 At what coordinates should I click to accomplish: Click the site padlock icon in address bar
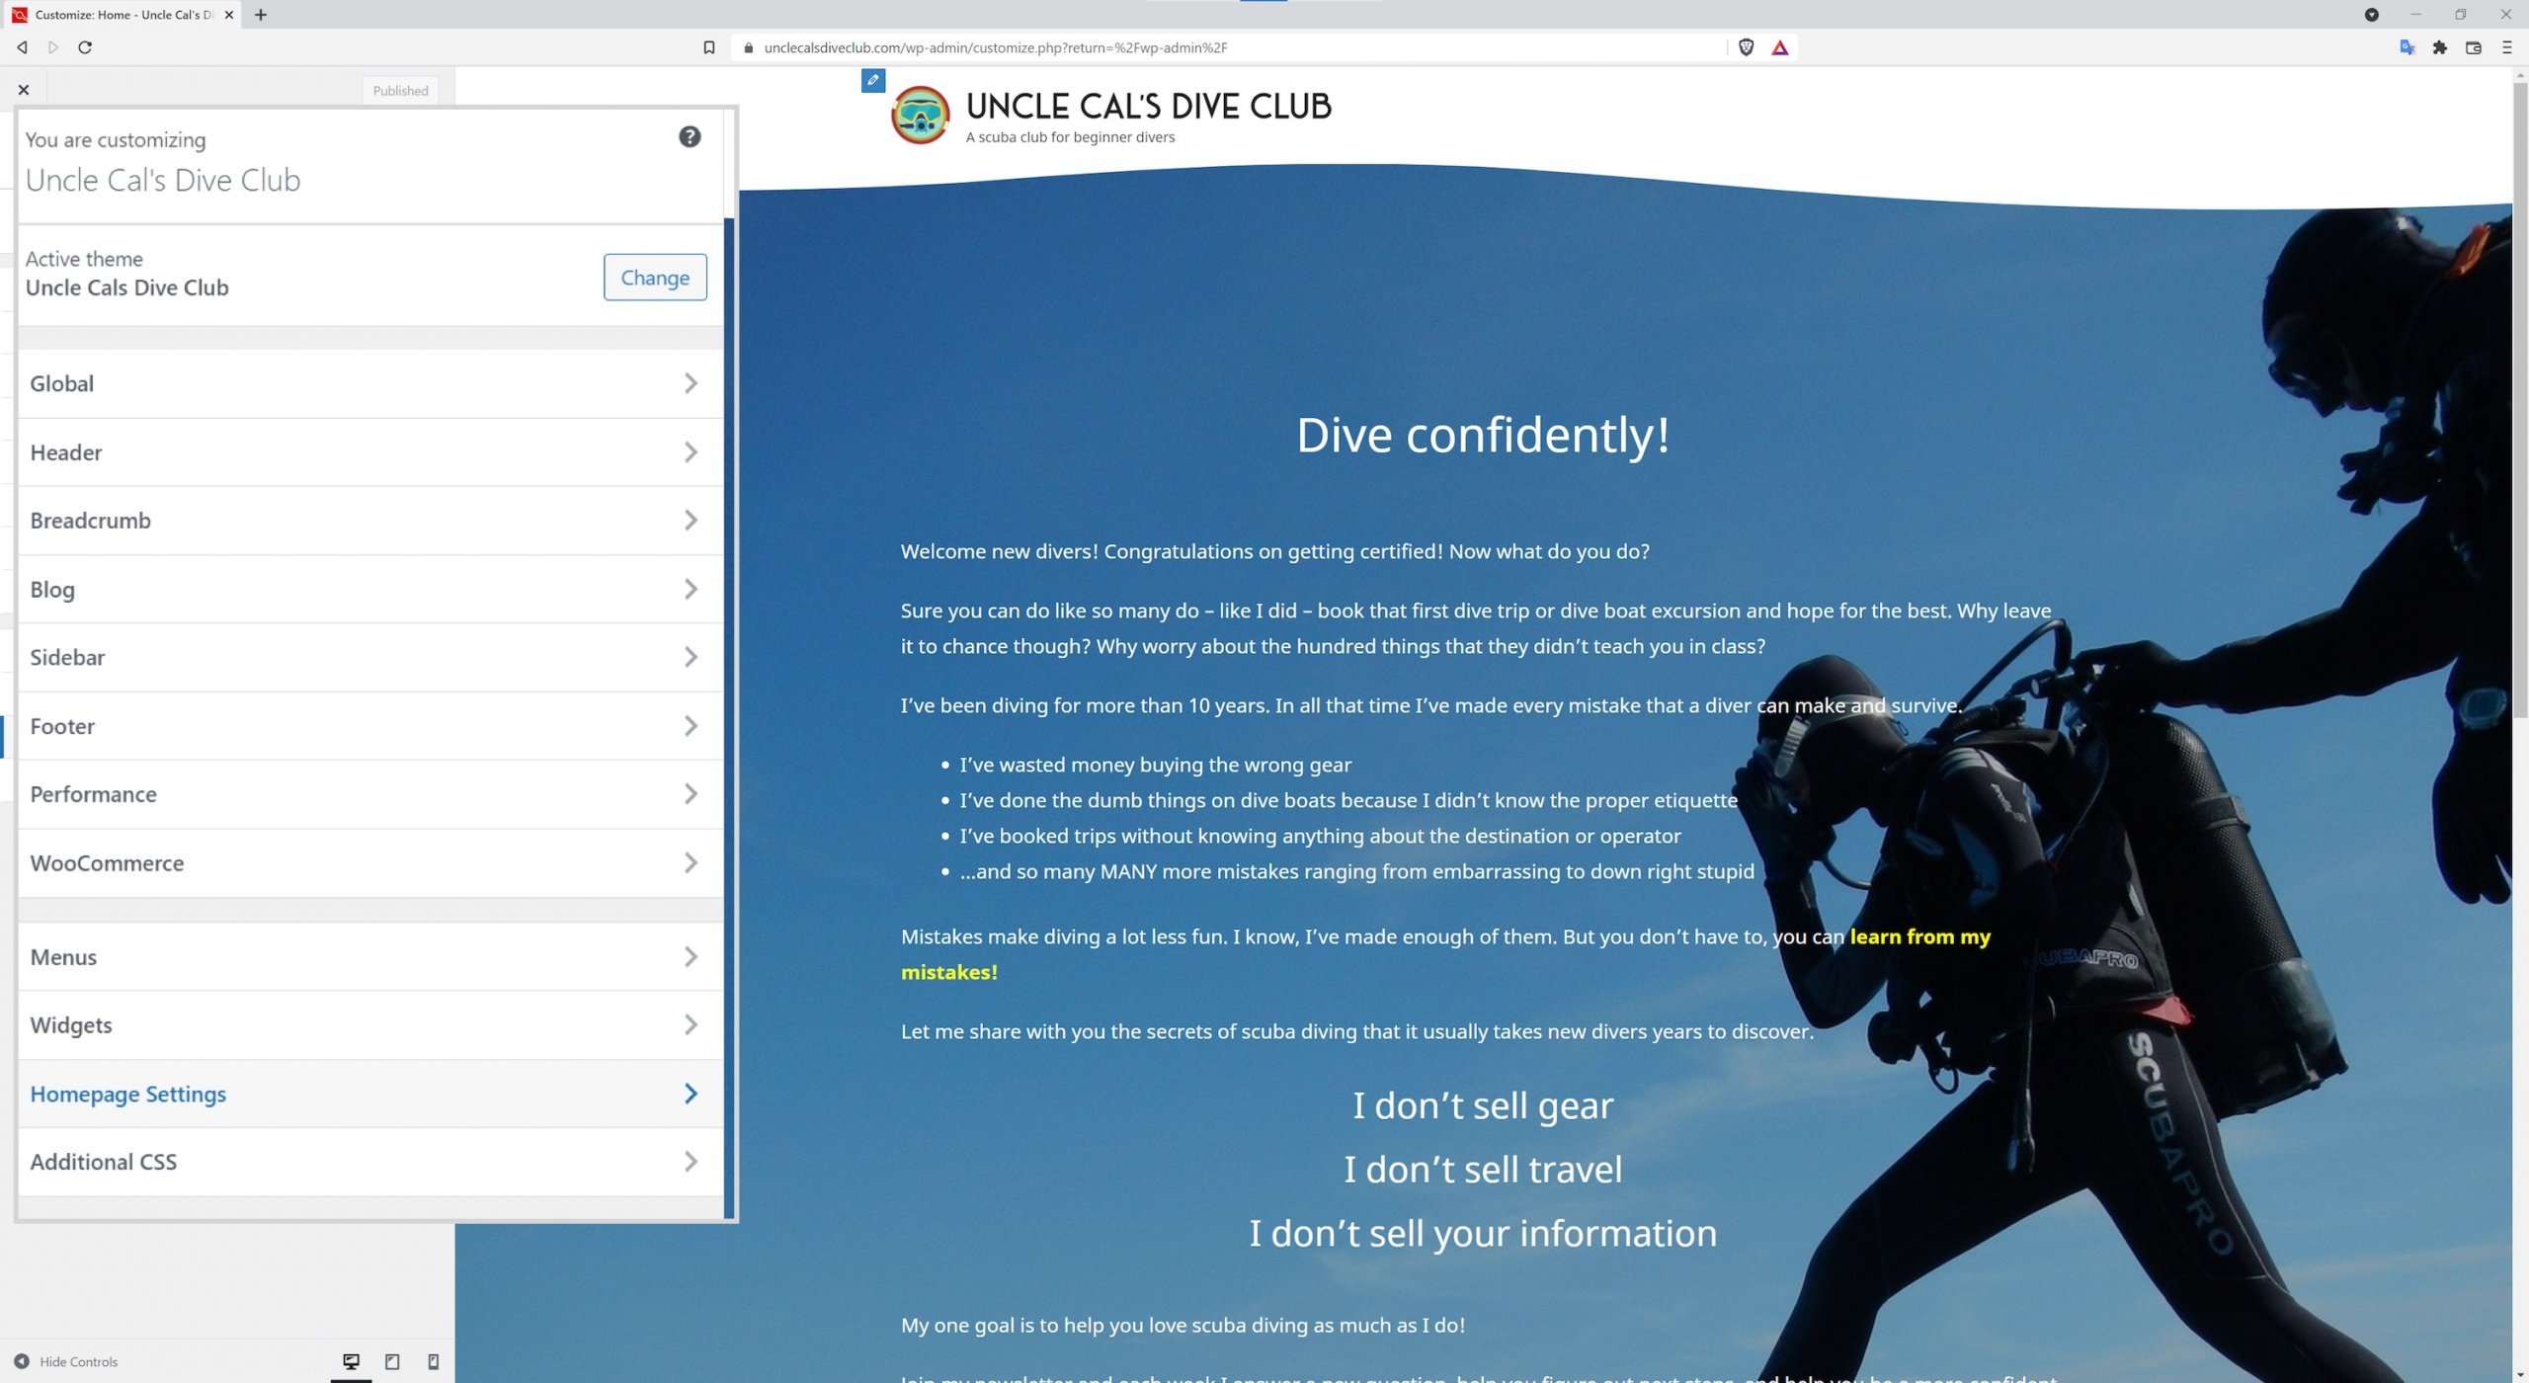pyautogui.click(x=749, y=47)
